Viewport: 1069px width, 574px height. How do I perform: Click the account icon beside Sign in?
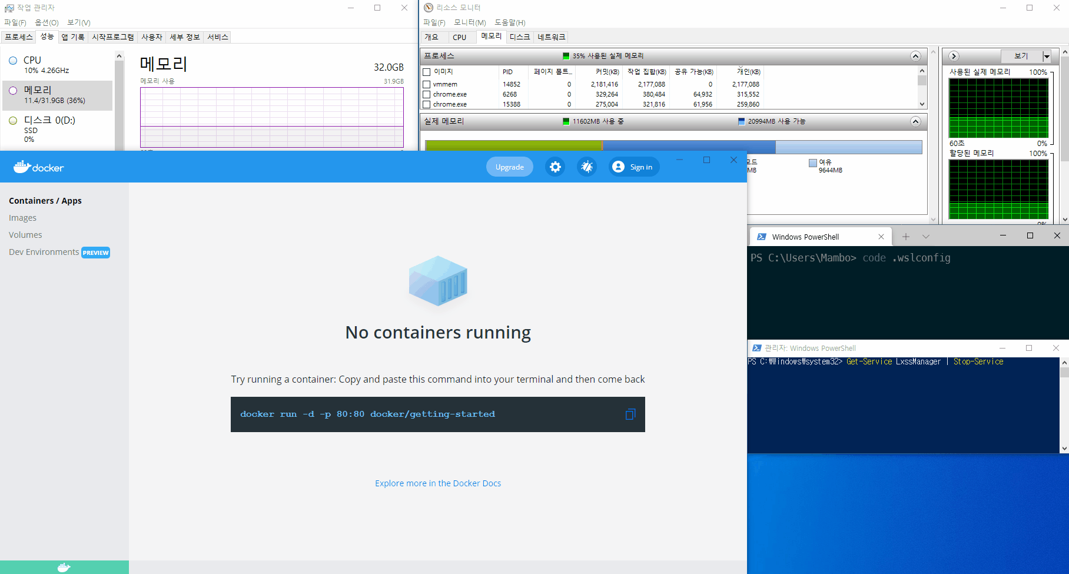pos(618,167)
